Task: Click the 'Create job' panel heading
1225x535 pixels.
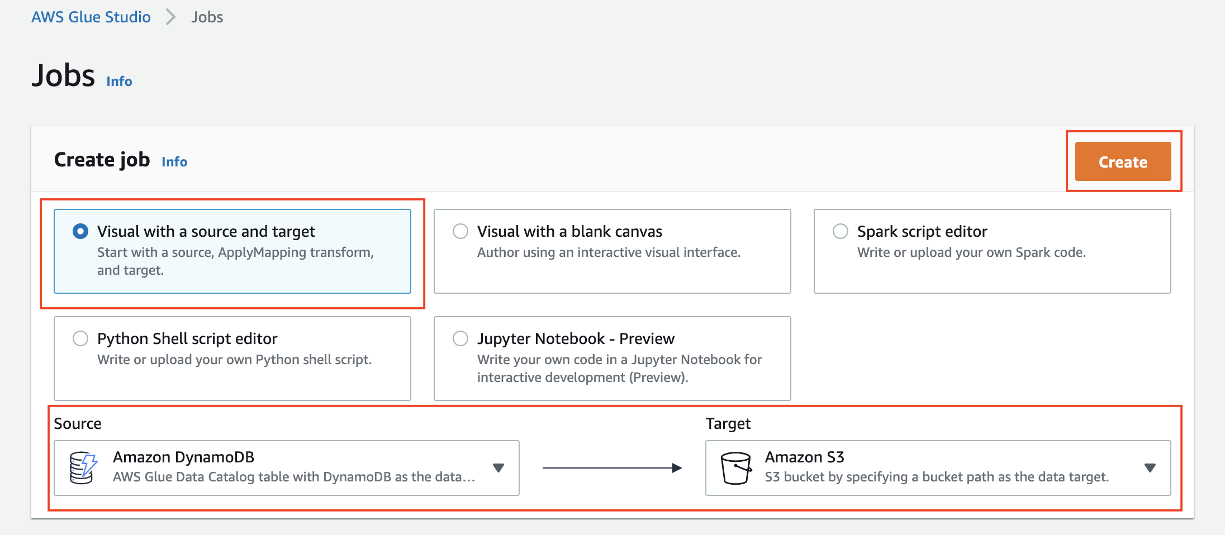Action: click(x=102, y=160)
